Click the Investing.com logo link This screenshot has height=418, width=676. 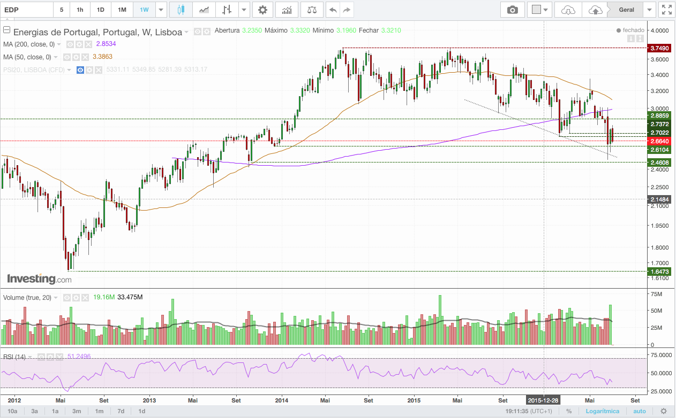tap(39, 278)
